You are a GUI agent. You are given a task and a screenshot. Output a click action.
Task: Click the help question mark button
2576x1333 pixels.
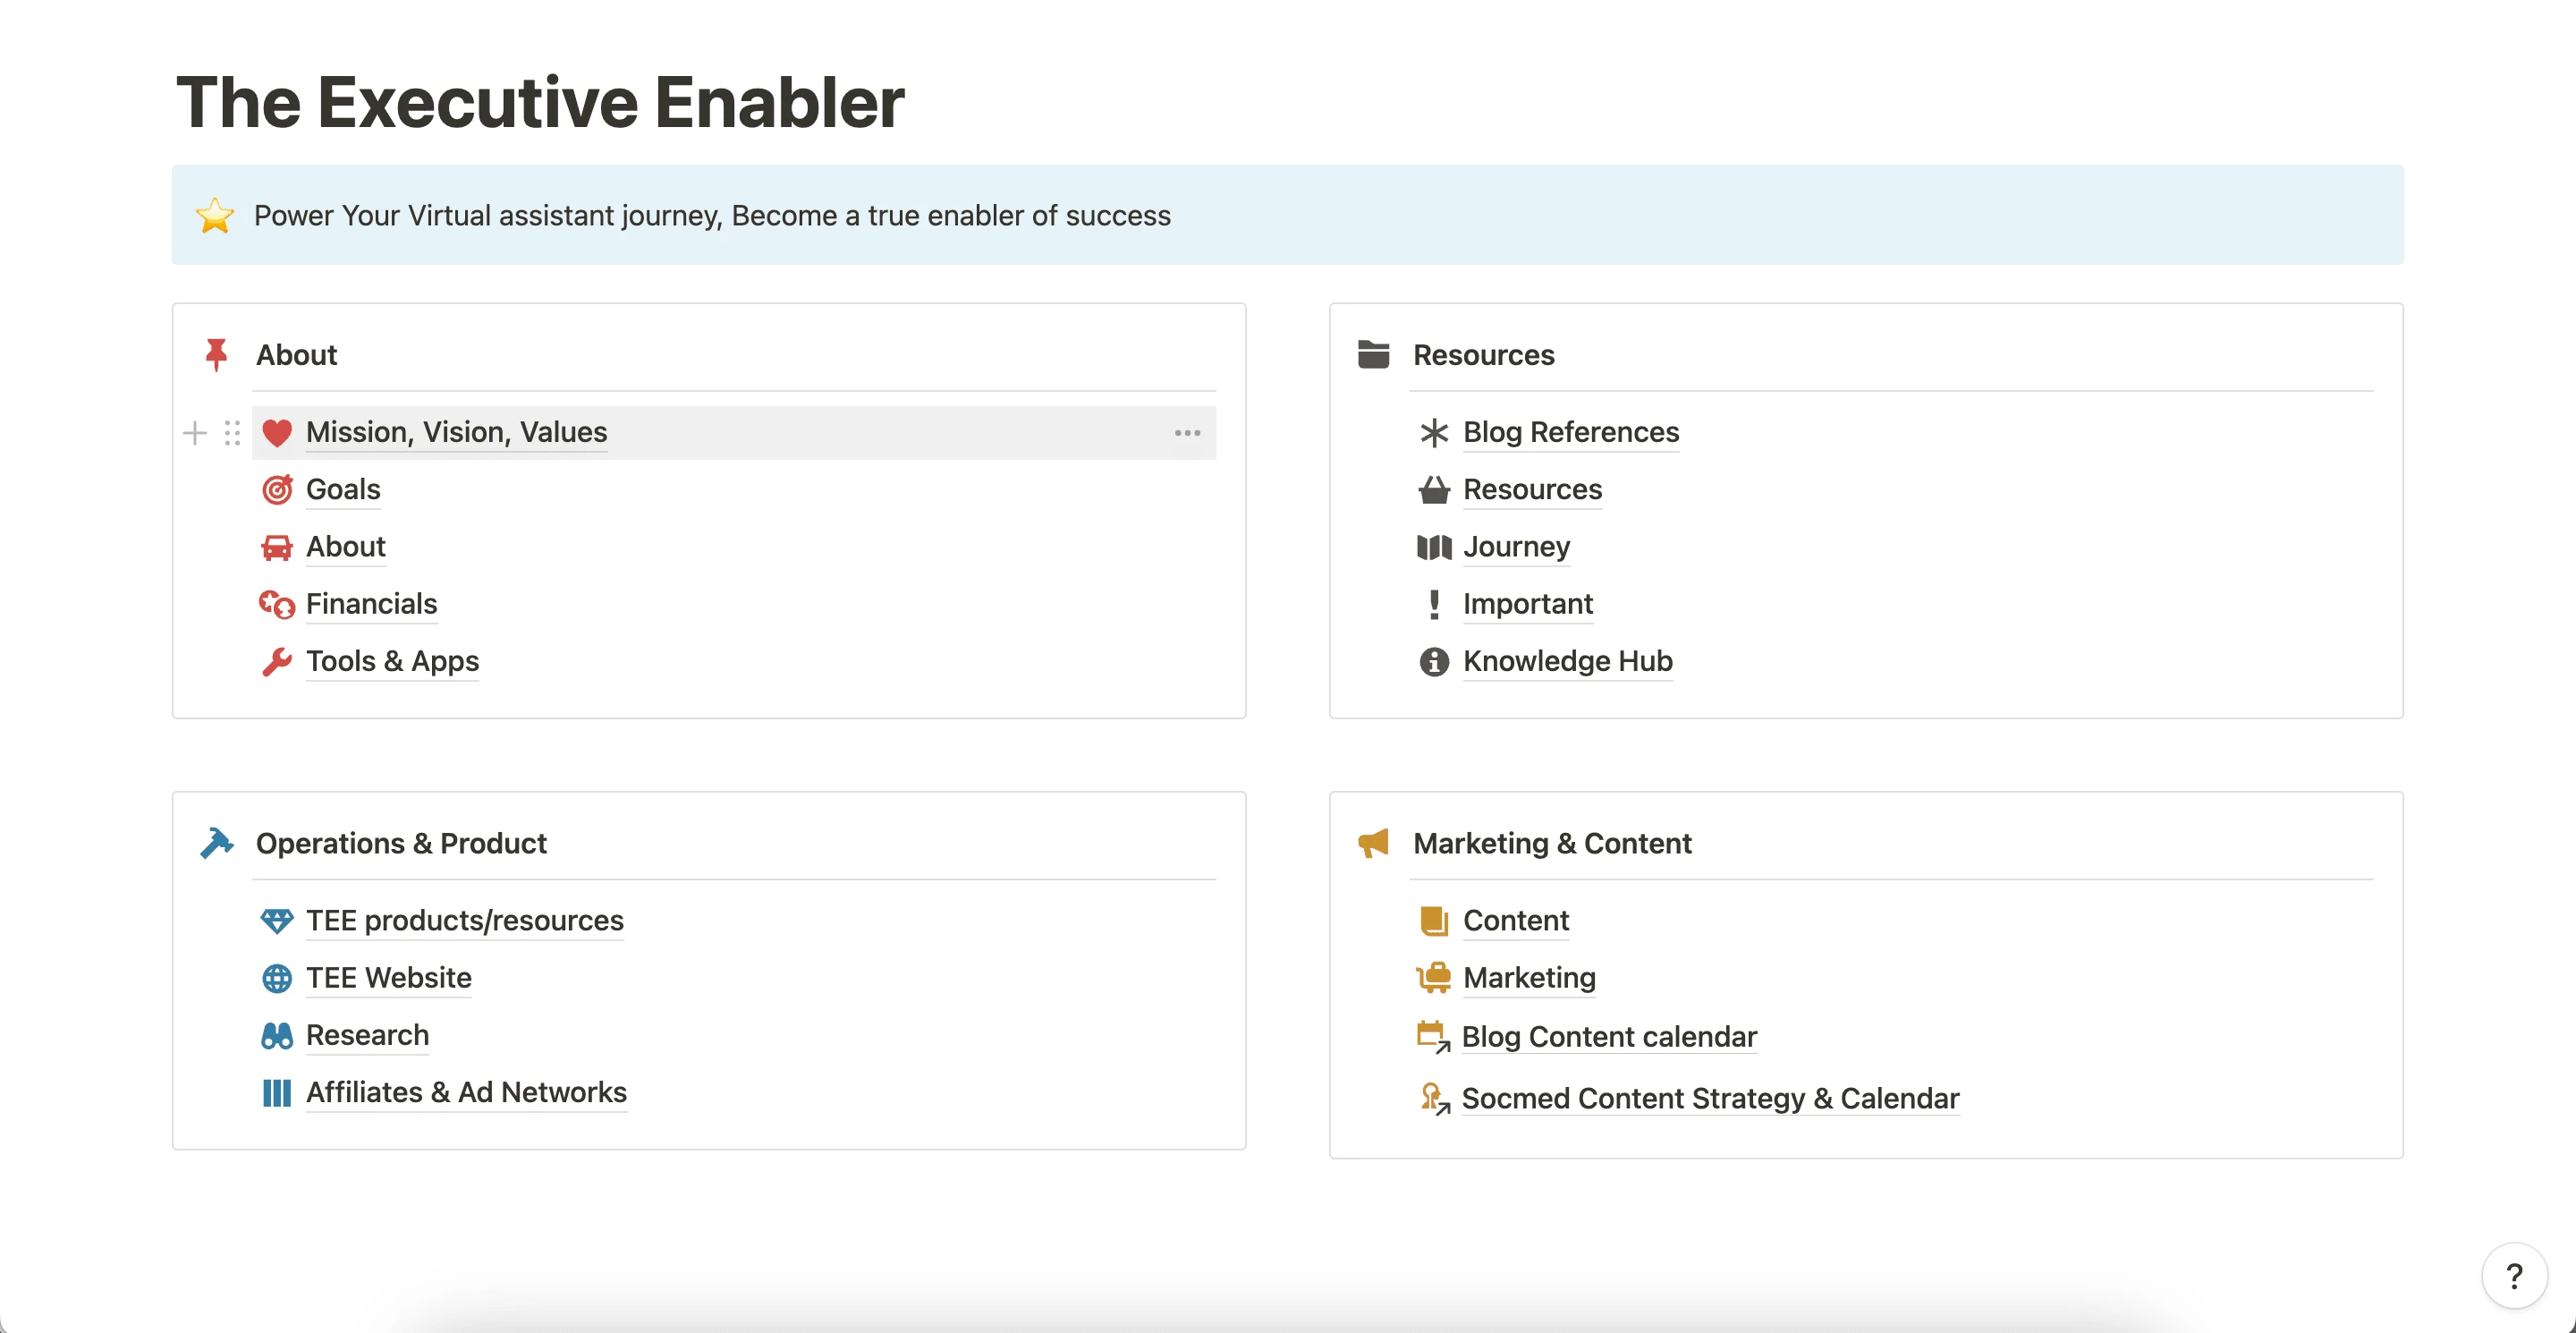pos(2513,1275)
